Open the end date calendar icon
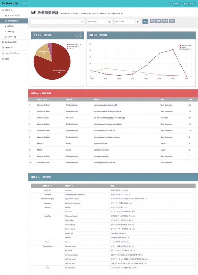The height and width of the screenshot is (275, 198). coord(138,21)
